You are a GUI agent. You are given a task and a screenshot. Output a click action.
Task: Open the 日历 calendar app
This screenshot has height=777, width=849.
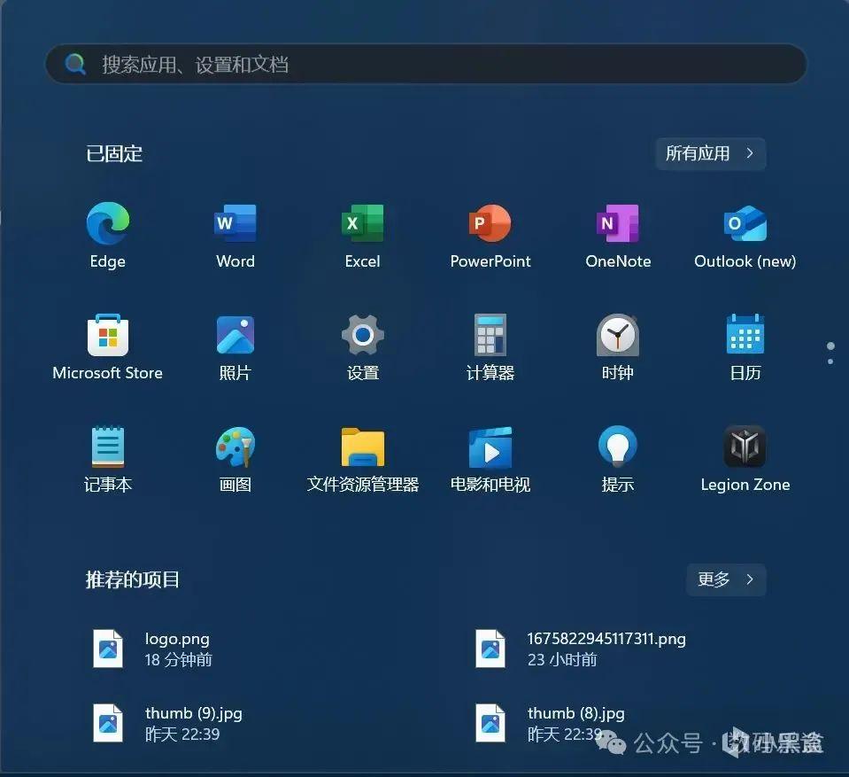click(745, 335)
